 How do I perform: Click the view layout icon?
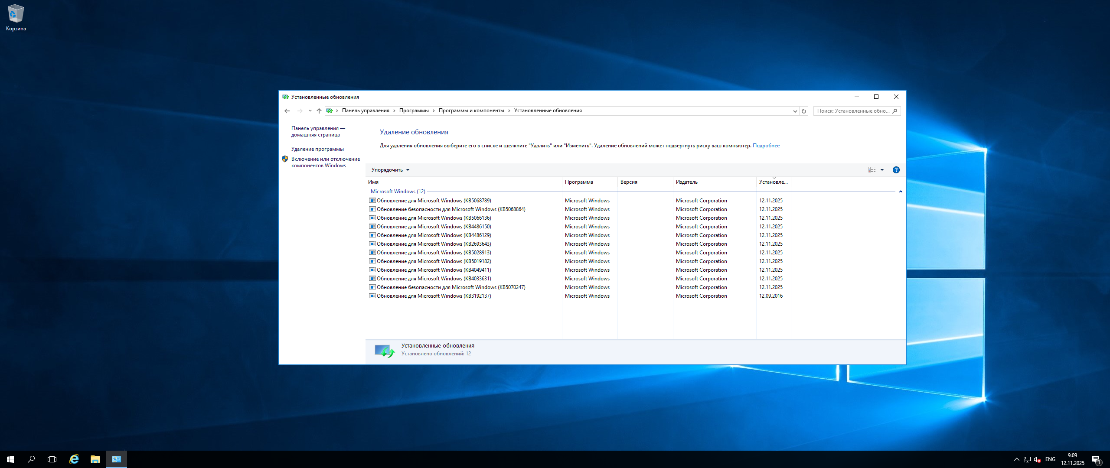872,170
